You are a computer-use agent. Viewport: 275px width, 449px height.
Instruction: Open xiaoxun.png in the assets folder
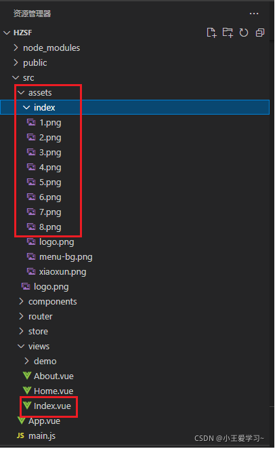pos(62,272)
